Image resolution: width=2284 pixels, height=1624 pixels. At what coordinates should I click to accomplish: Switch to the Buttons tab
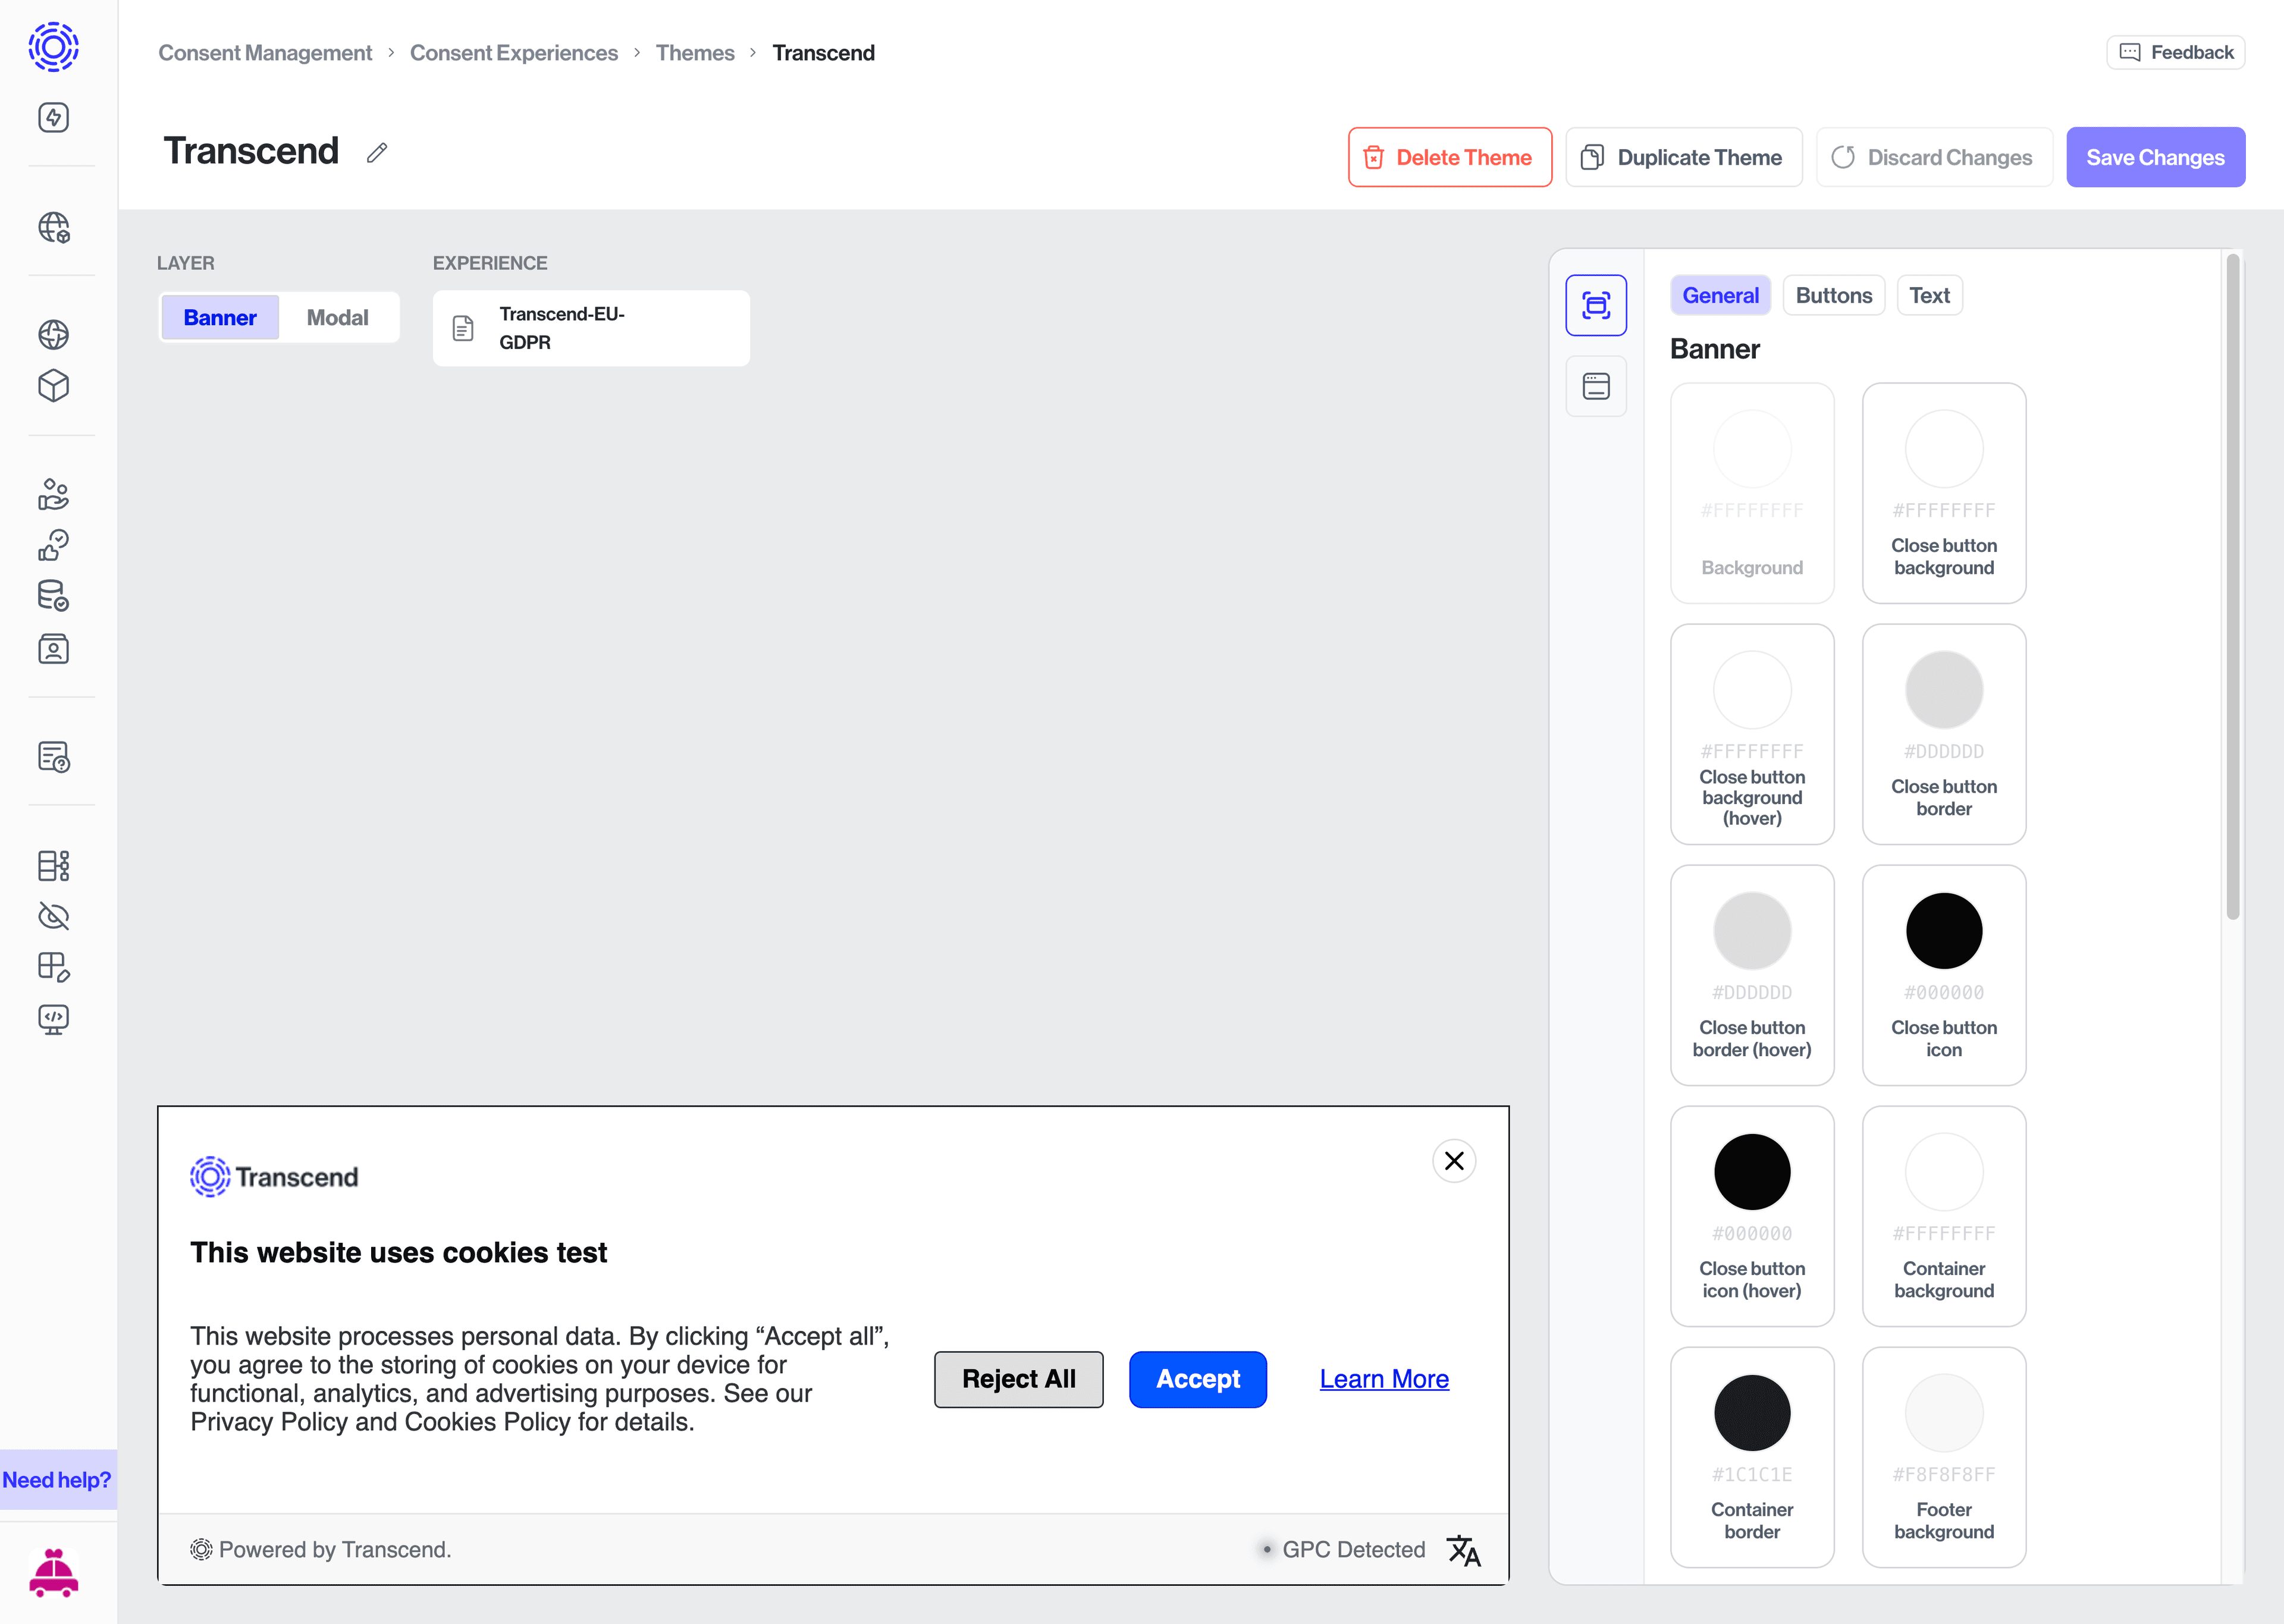pyautogui.click(x=1833, y=295)
